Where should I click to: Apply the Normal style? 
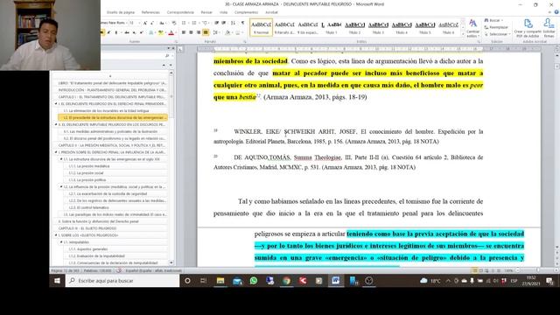coord(261,27)
